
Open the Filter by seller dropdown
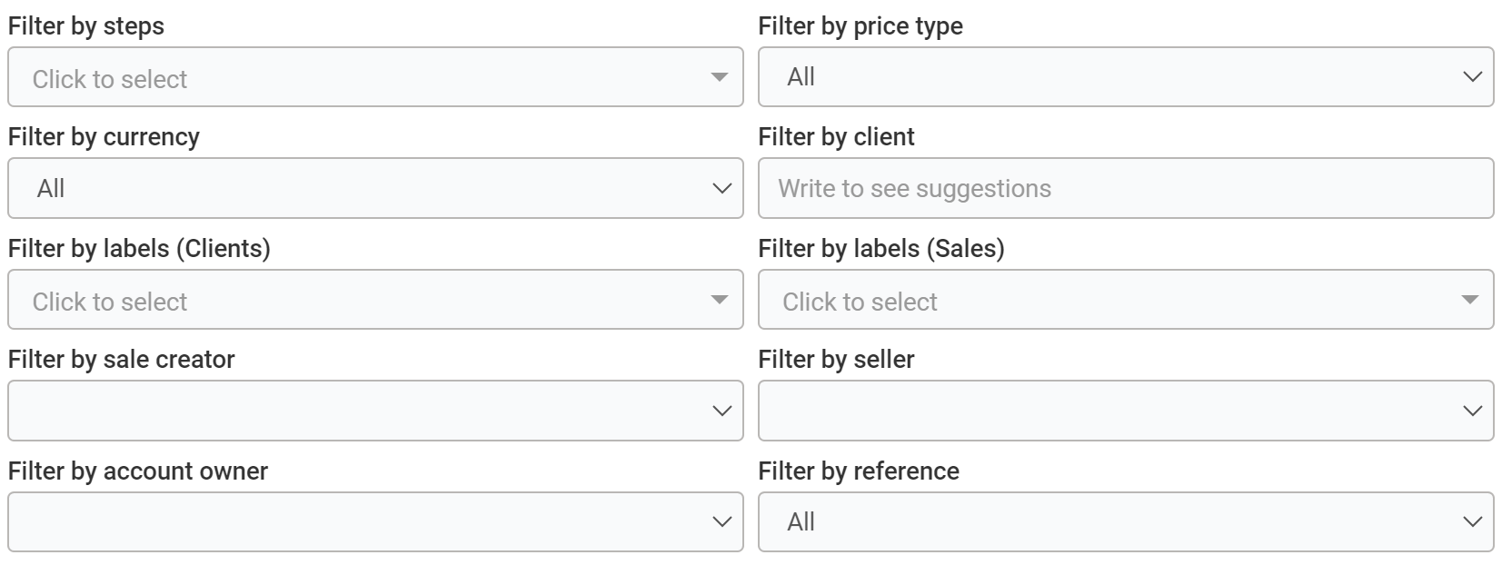[1109, 411]
